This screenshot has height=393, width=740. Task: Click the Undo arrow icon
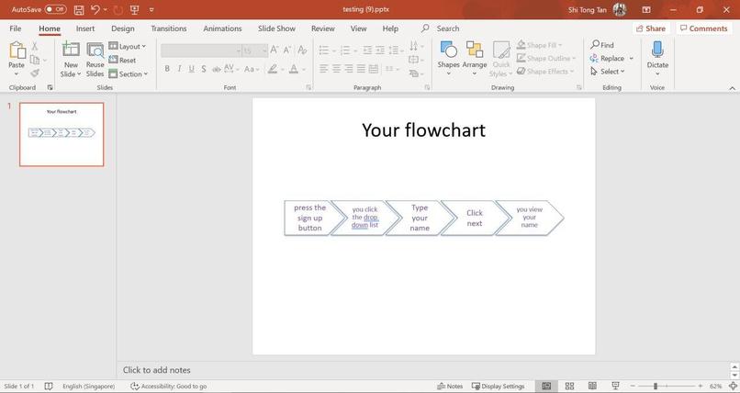(x=95, y=9)
